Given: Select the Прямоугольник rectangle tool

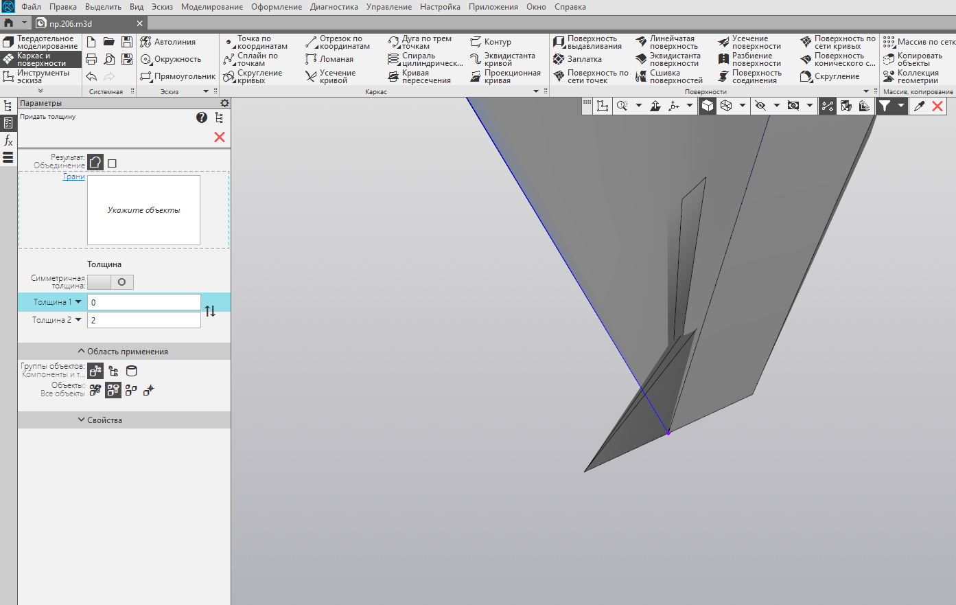Looking at the screenshot, I should coord(178,76).
